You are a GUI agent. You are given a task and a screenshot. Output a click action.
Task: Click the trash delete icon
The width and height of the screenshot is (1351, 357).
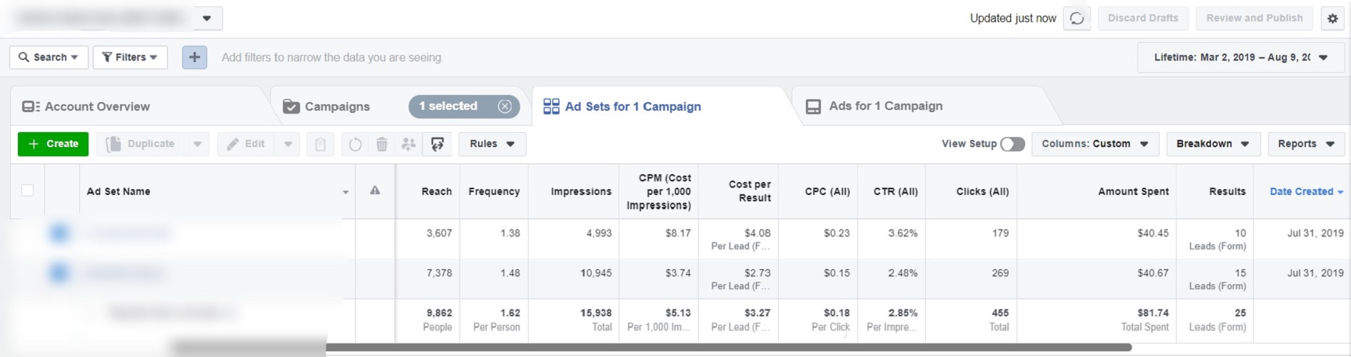coord(382,144)
